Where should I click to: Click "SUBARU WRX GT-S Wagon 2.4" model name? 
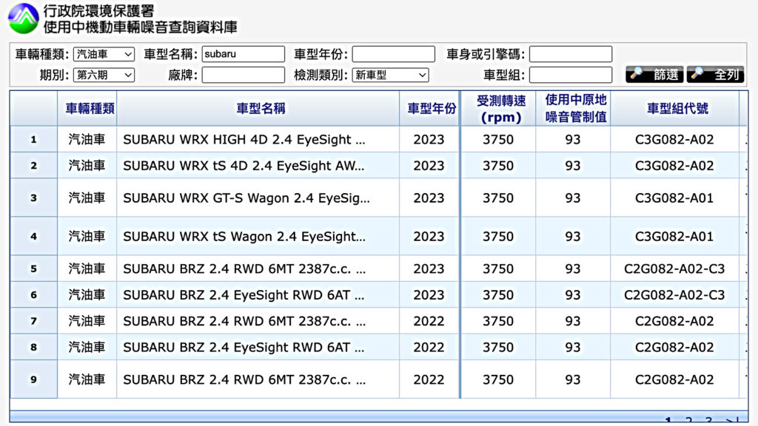246,198
